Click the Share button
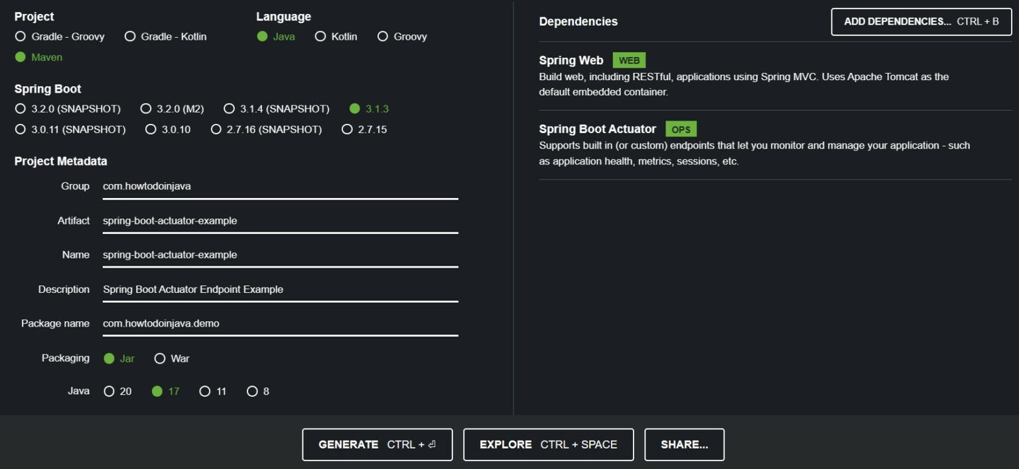1019x469 pixels. point(684,444)
